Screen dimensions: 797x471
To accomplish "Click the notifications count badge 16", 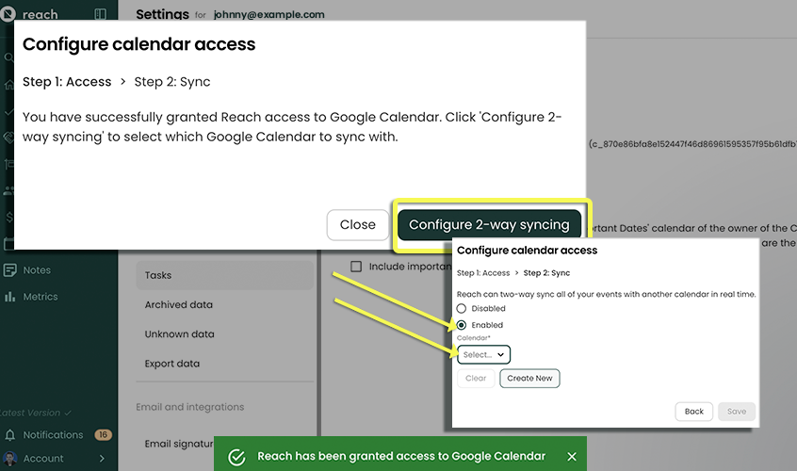I will (104, 435).
